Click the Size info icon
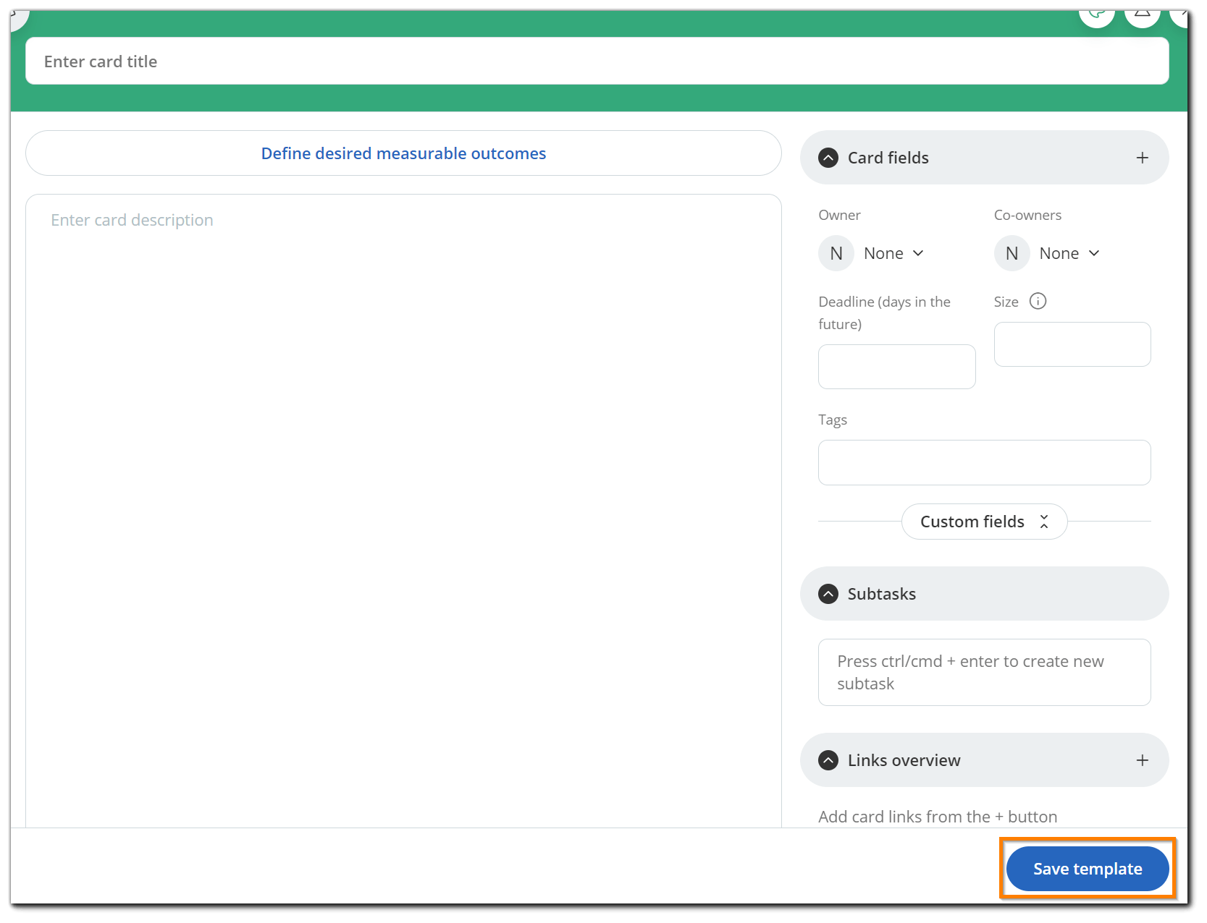This screenshot has width=1207, height=923. [x=1038, y=301]
